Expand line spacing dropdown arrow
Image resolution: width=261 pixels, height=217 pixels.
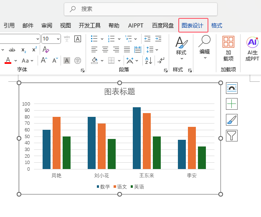(157, 50)
